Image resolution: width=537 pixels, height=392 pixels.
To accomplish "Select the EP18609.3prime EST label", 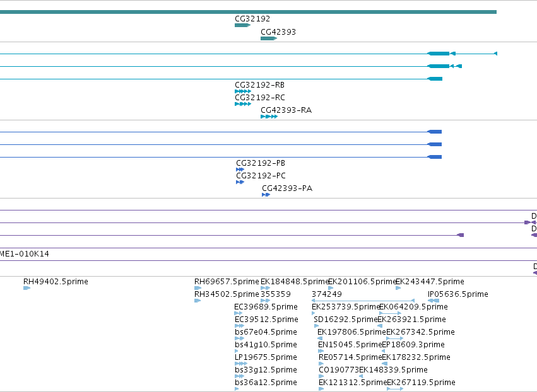I will [413, 345].
